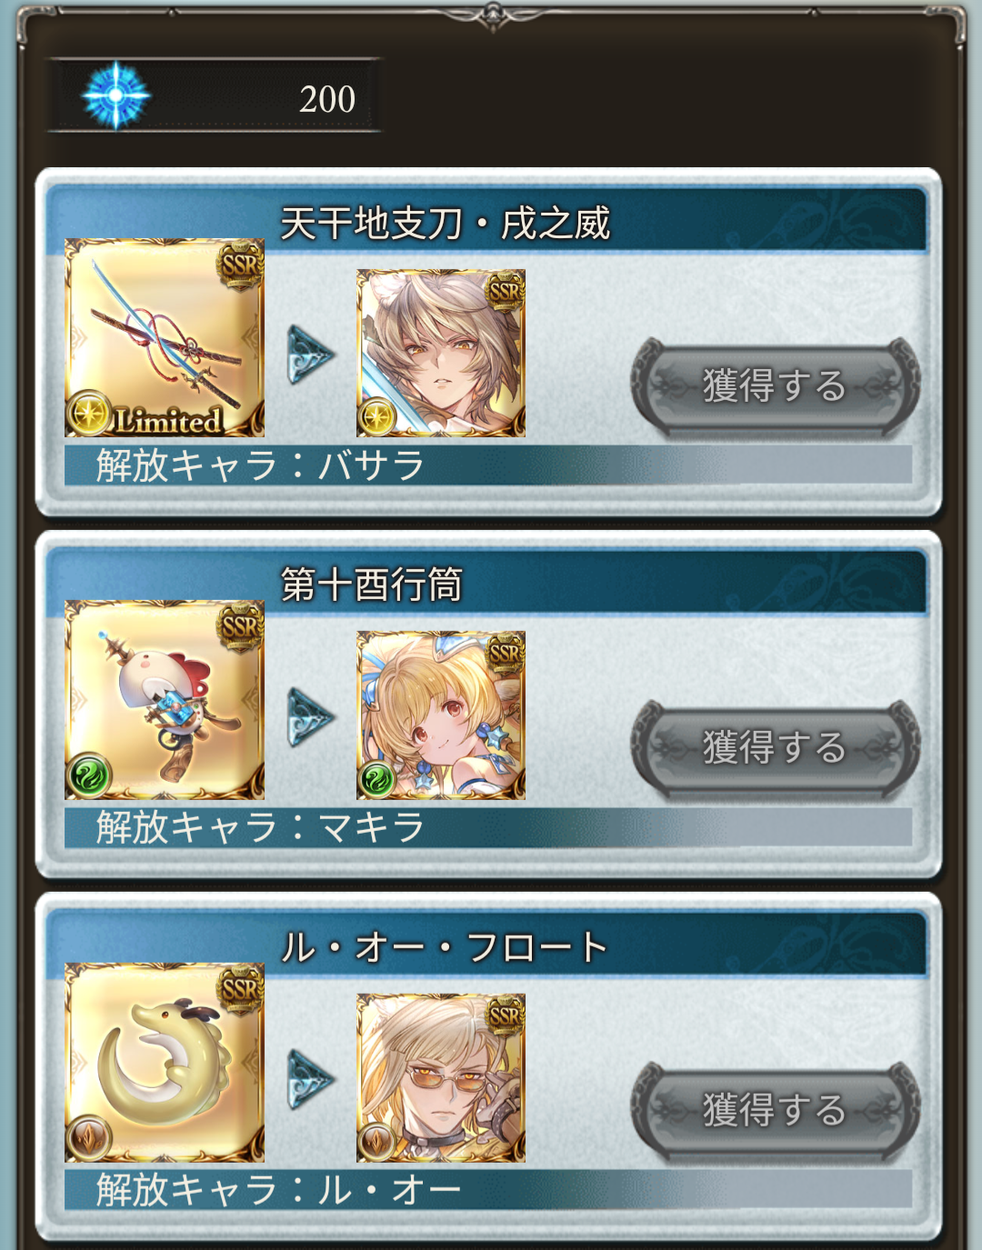Click light element icon on the katana weapon
This screenshot has height=1250, width=982.
click(x=88, y=414)
